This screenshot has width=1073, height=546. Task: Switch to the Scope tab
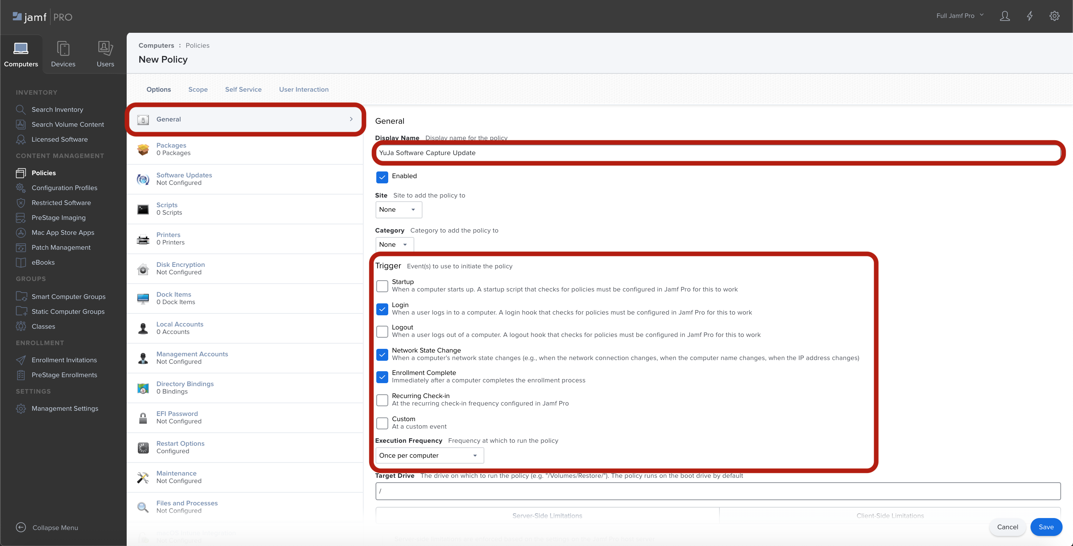pyautogui.click(x=198, y=89)
